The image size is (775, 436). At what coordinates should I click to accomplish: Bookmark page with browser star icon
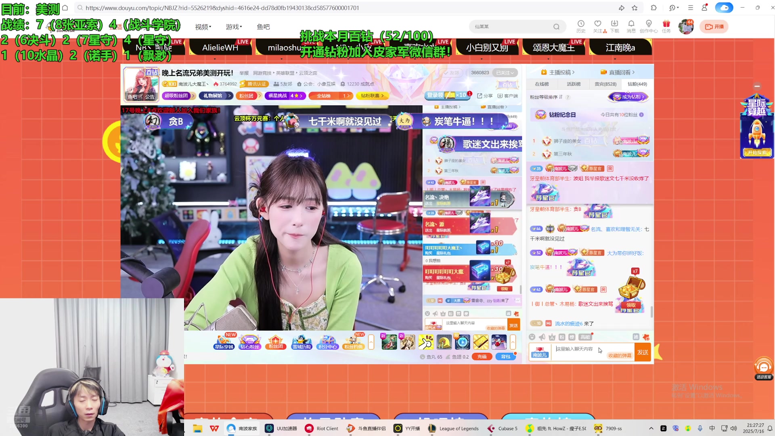(x=635, y=8)
